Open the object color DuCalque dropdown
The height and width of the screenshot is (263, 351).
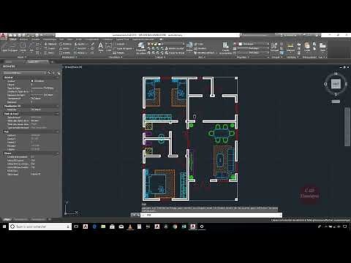click(x=254, y=44)
